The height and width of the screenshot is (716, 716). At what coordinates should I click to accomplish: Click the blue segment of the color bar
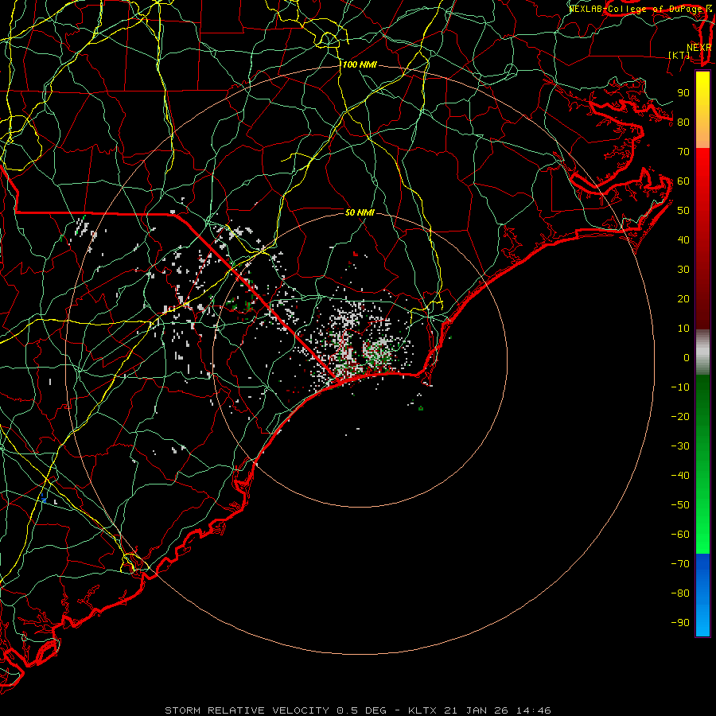[702, 595]
